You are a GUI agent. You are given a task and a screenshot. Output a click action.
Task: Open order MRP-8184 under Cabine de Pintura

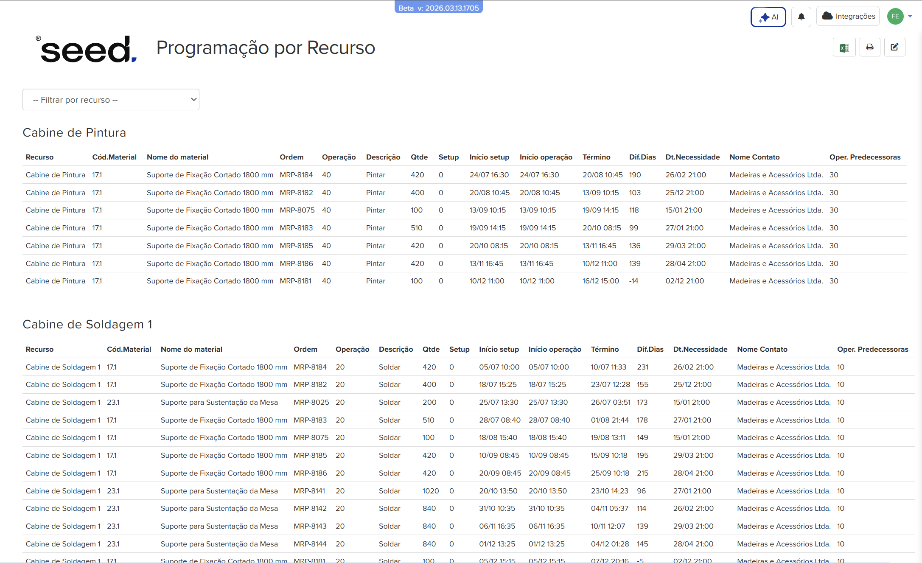pos(296,175)
